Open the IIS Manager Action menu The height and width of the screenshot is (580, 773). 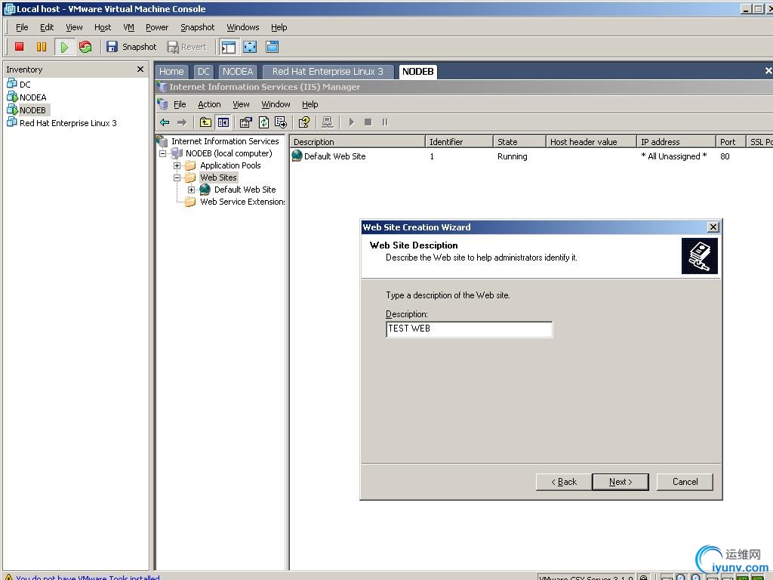click(210, 104)
